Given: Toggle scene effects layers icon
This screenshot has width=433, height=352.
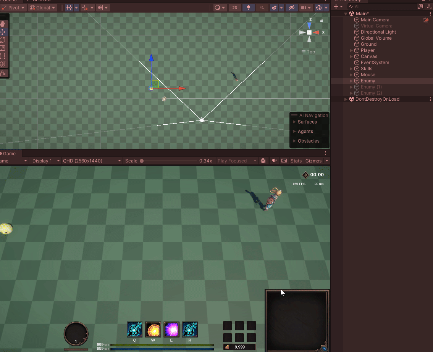Looking at the screenshot, I should (x=274, y=8).
